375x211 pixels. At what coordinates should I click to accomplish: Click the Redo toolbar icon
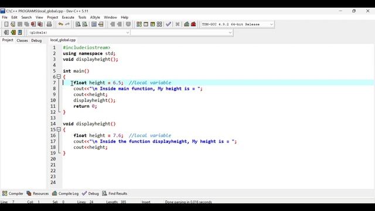[x=67, y=24]
